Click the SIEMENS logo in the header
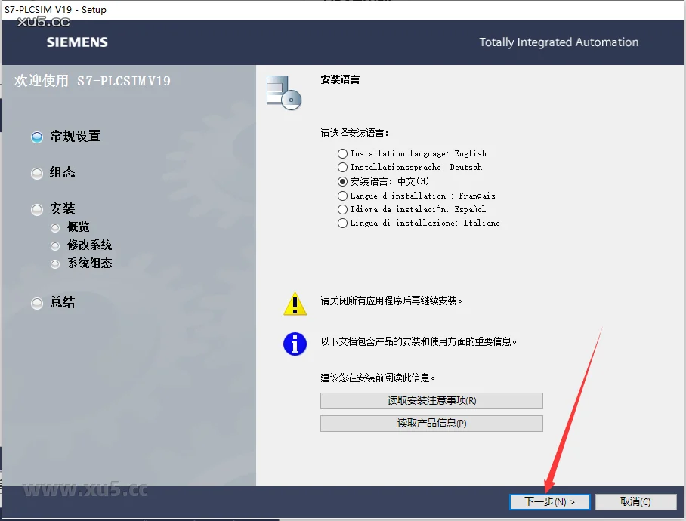686x521 pixels. coord(76,42)
